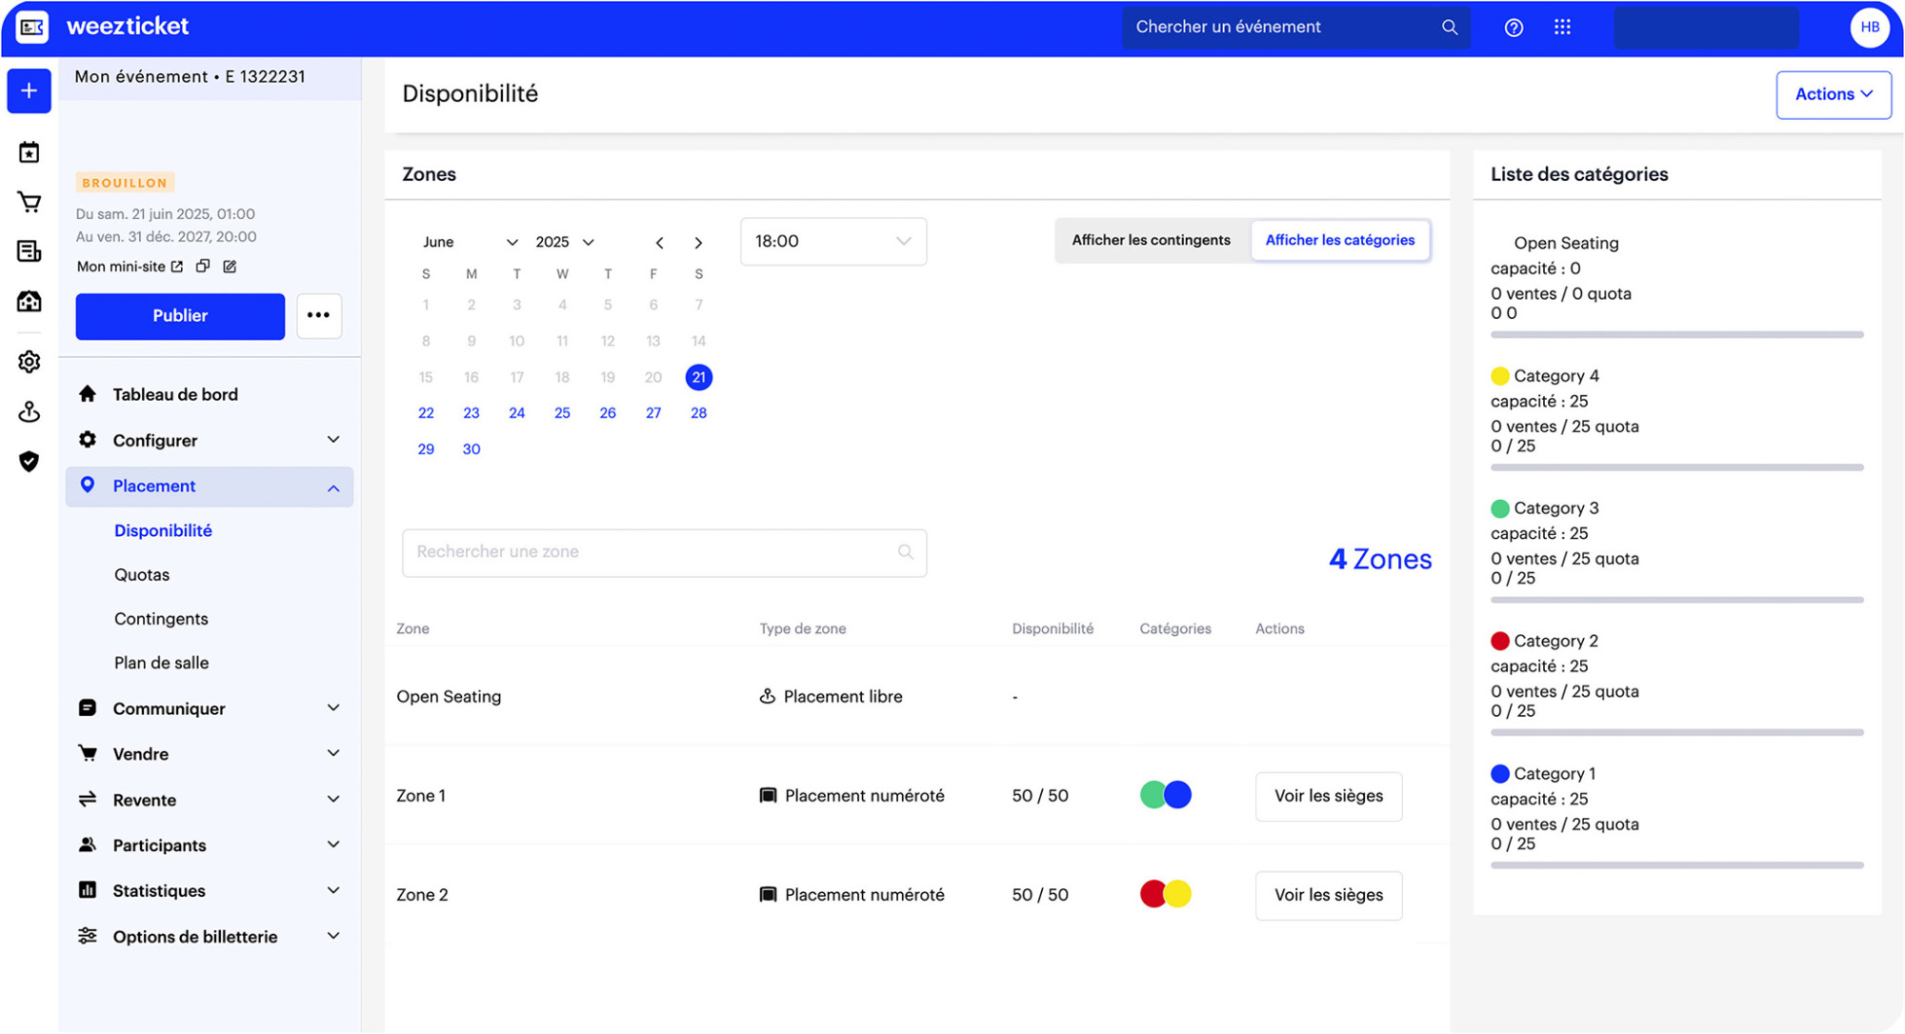Viewport: 1905px width, 1034px height.
Task: Click Voir les sièges for Zone 1
Action: 1328,796
